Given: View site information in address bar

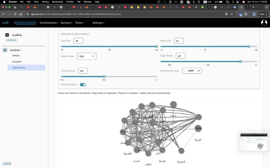Looking at the screenshot, I should [x=28, y=14].
